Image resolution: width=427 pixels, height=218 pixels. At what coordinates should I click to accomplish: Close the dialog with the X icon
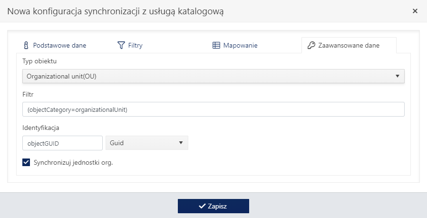click(x=415, y=11)
